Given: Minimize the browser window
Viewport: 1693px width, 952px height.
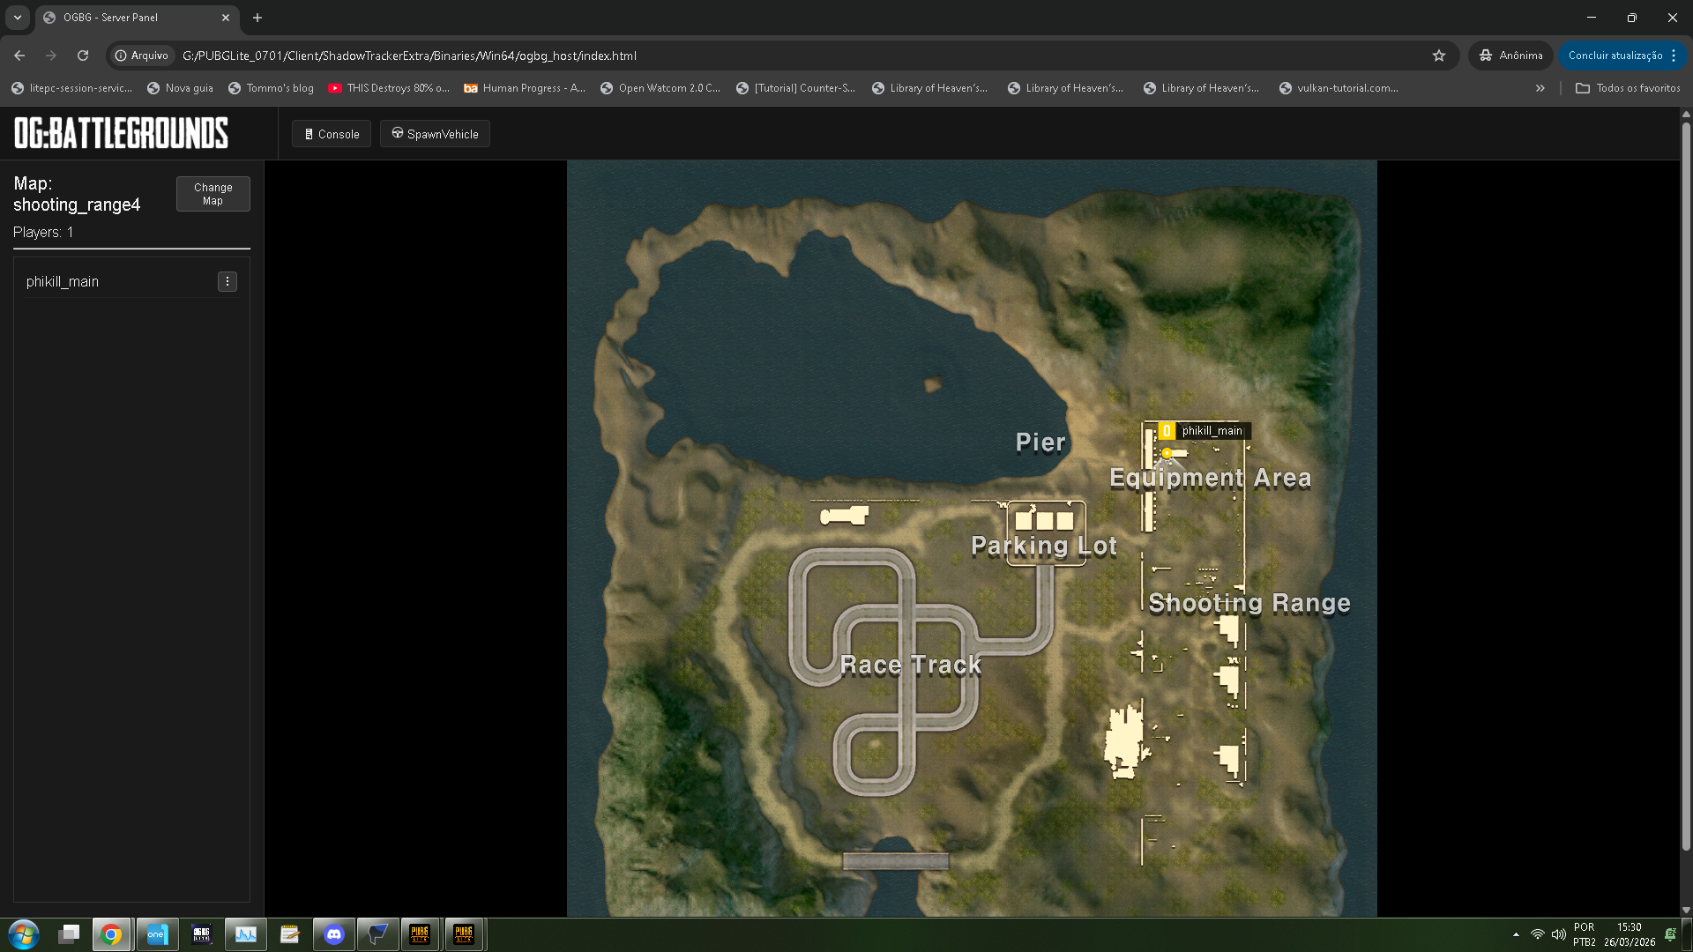Looking at the screenshot, I should [x=1592, y=18].
